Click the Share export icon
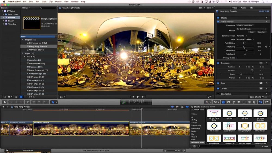Viewport: 272px width, 153px height. click(267, 102)
